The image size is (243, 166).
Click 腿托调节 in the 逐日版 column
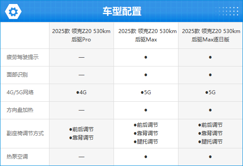coord(210,142)
